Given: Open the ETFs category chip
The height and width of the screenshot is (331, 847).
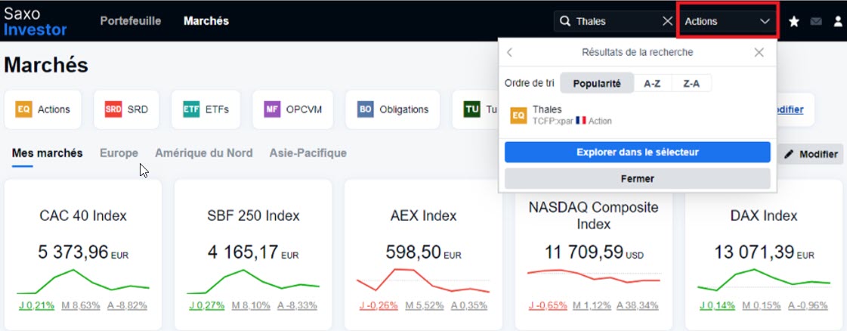Looking at the screenshot, I should [x=206, y=110].
